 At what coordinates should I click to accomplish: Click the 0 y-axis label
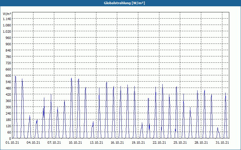tap(10, 139)
